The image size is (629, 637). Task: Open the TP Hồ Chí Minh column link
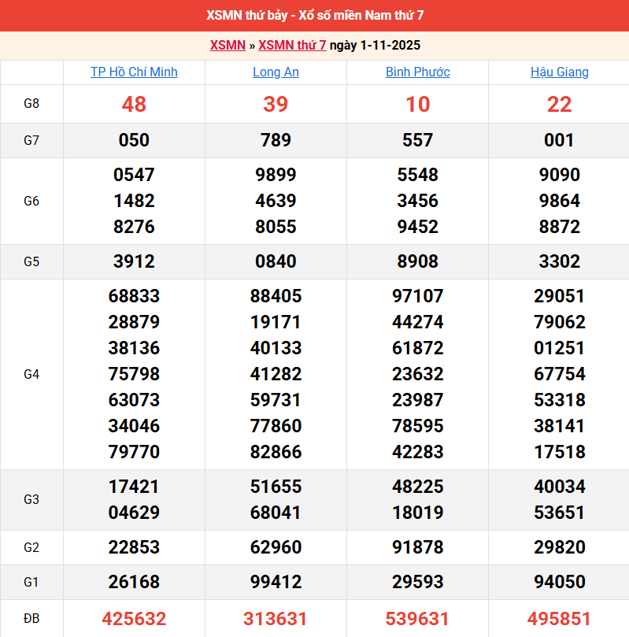(134, 72)
